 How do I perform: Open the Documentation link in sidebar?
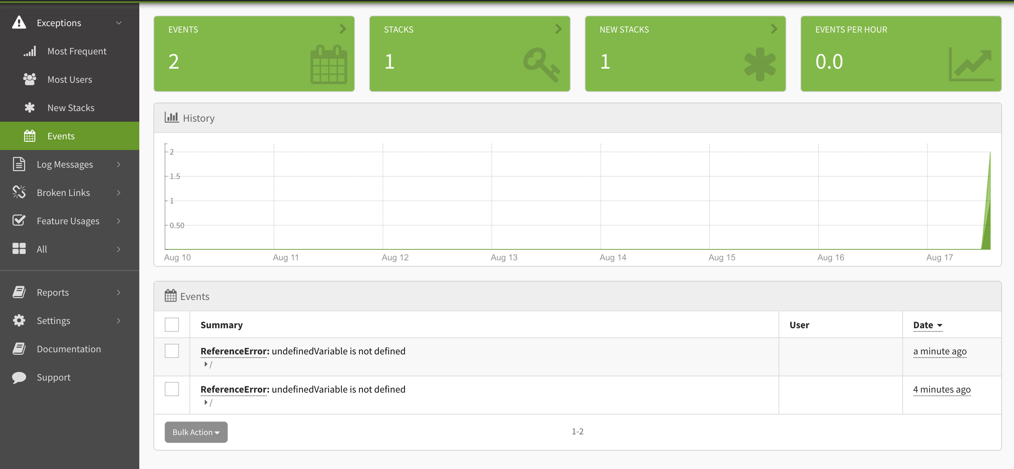pos(69,348)
